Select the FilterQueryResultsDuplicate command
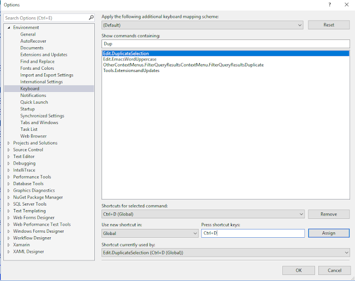 click(x=184, y=65)
